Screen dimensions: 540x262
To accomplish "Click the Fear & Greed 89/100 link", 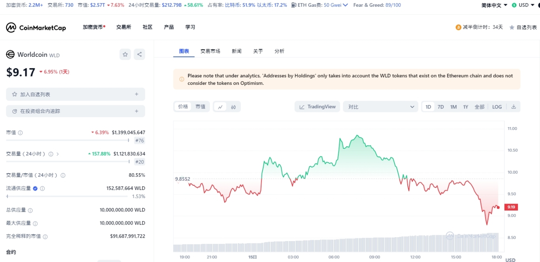I will pyautogui.click(x=377, y=5).
